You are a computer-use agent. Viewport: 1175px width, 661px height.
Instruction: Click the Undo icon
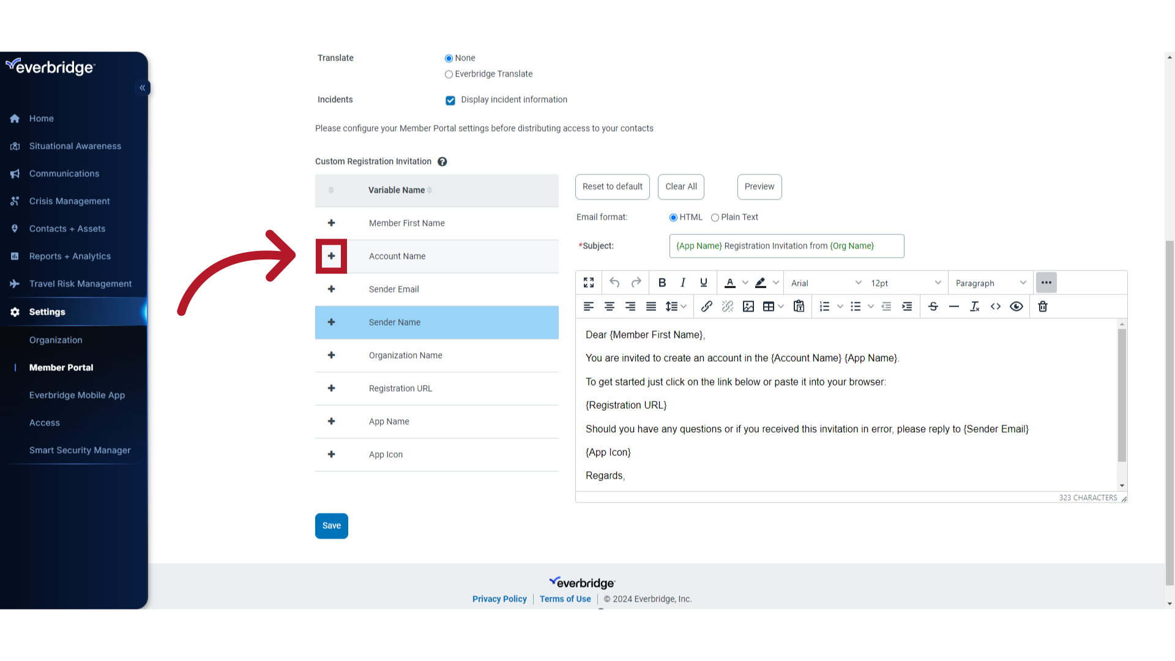[614, 283]
